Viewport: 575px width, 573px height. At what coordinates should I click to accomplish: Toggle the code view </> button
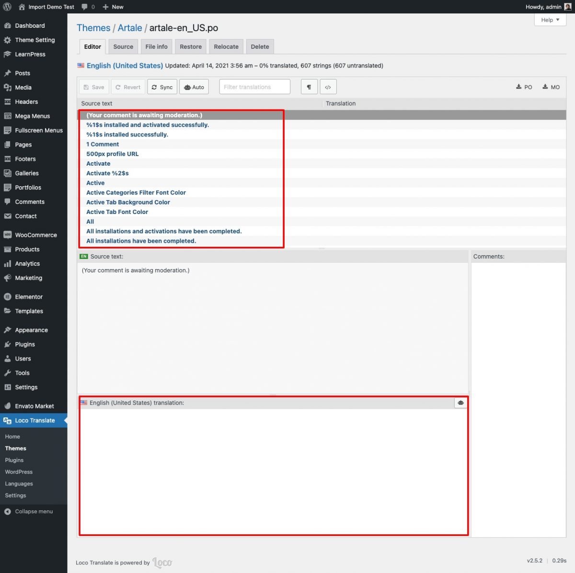(328, 87)
